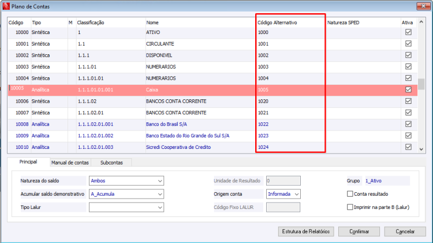Viewport: 433px width, 243px height.
Task: Uncheck Ativa for Banco do Brasil S/A
Action: [x=408, y=124]
